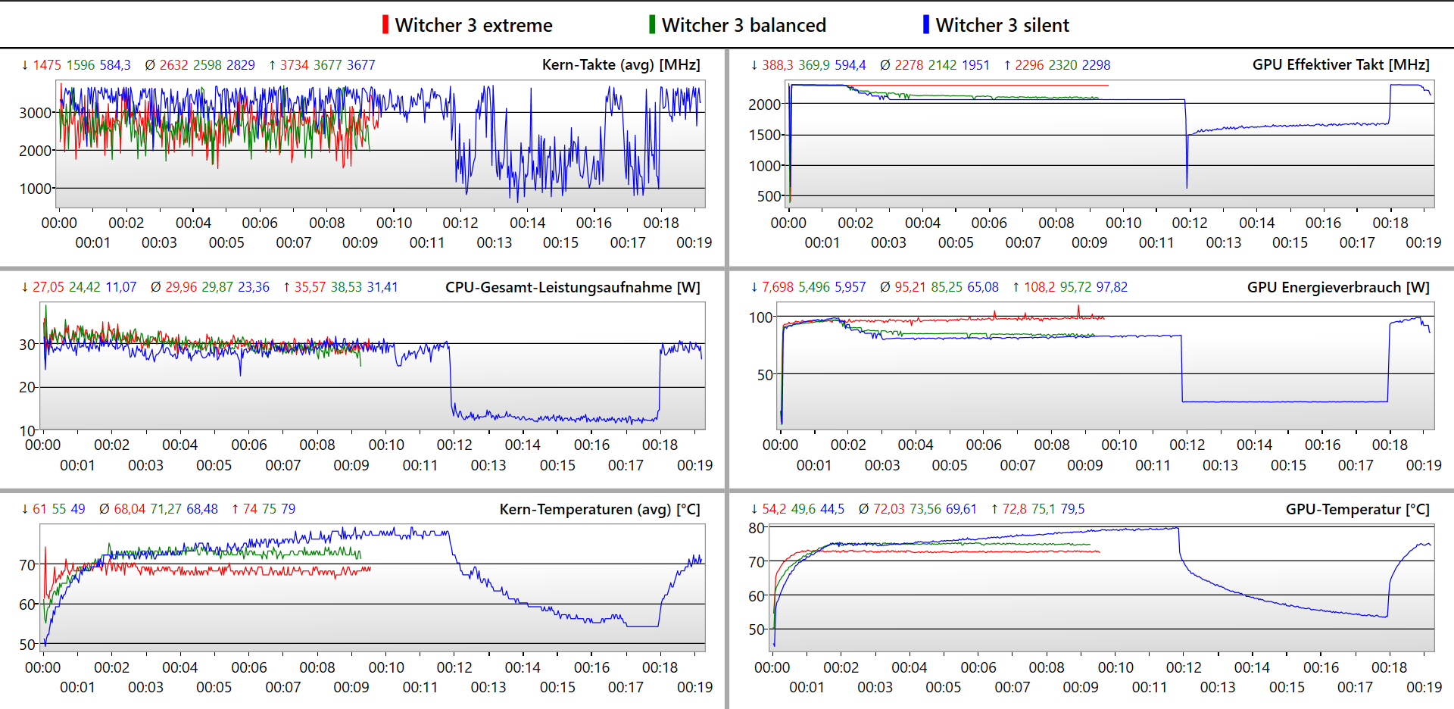Click the average symbol in GPU Energieverbrauch chart
The height and width of the screenshot is (709, 1454).
click(885, 287)
